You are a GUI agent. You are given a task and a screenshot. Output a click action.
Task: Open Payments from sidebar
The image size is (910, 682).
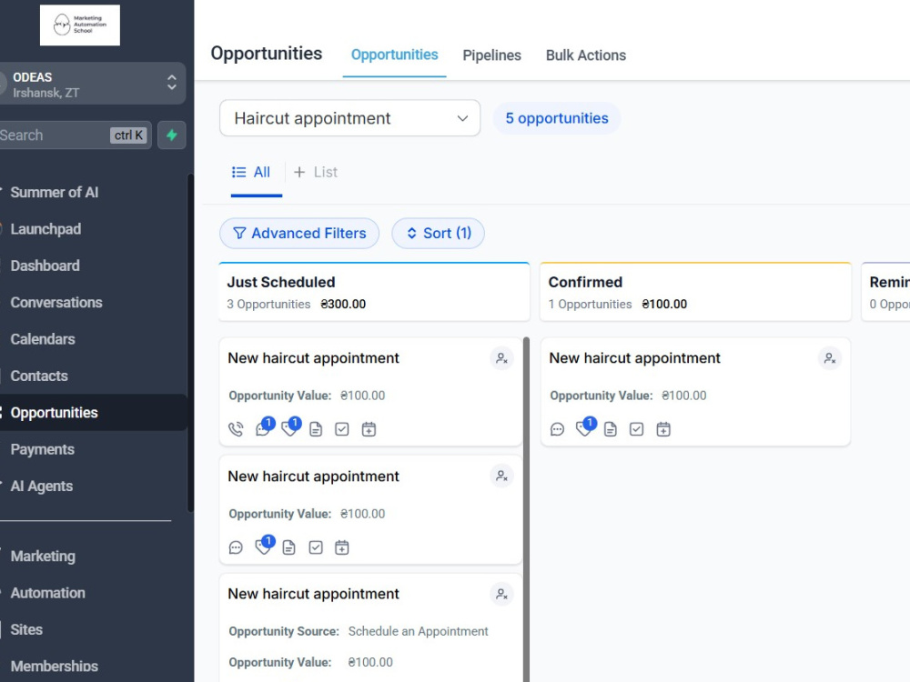click(43, 449)
